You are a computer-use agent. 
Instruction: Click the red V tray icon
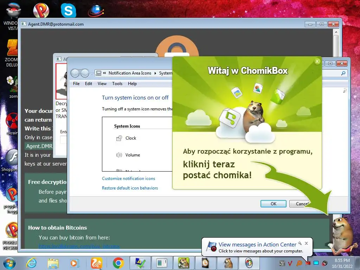(290, 263)
